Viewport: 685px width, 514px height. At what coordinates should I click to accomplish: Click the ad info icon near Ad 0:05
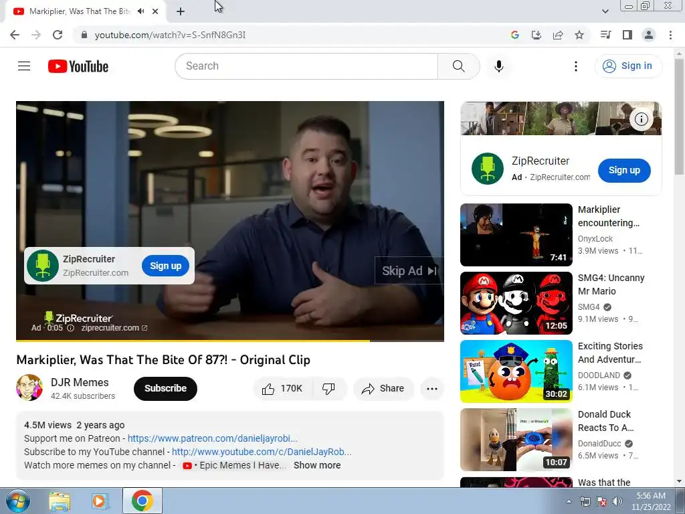70,328
